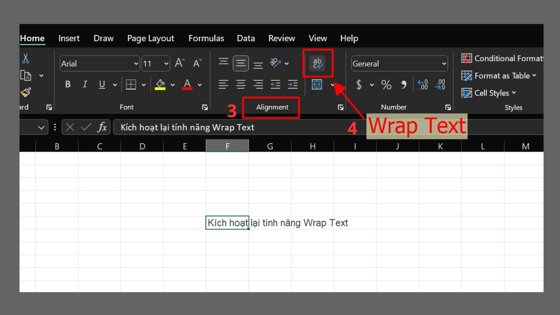Toggle Bold formatting
Viewport: 560px width, 315px height.
click(x=68, y=84)
